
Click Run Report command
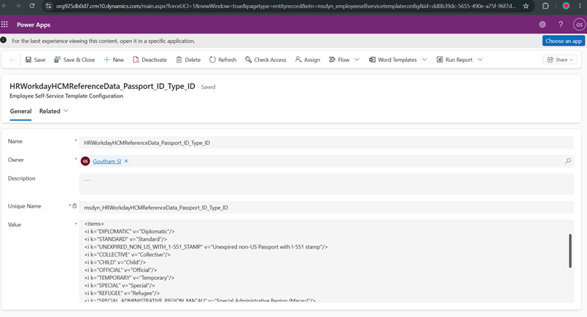(x=454, y=60)
